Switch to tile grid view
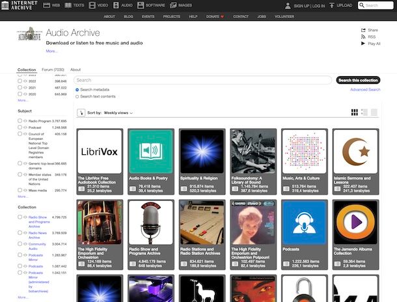This screenshot has height=302, width=397. [x=355, y=113]
